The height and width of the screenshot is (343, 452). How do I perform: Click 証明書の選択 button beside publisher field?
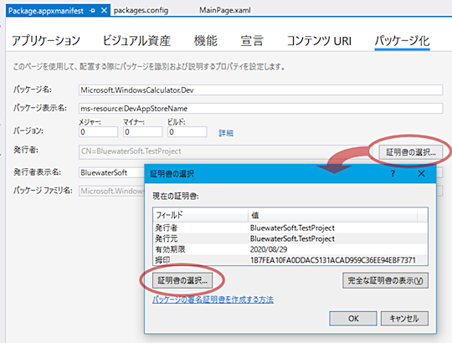coord(411,151)
